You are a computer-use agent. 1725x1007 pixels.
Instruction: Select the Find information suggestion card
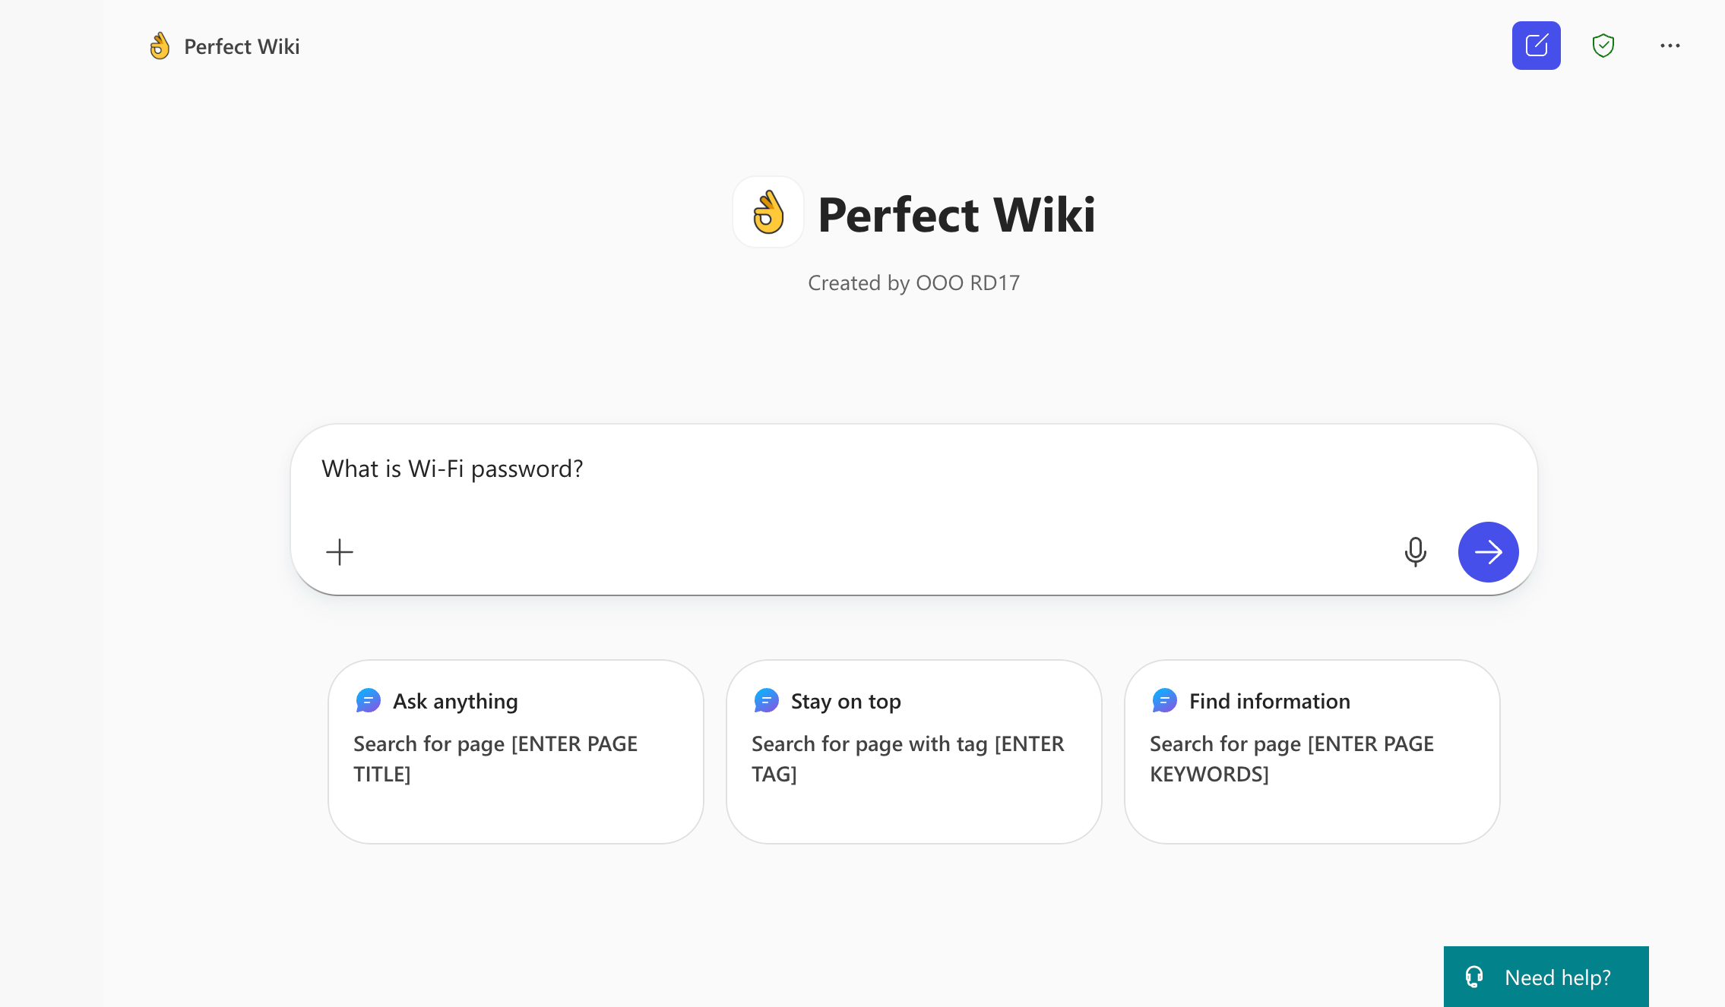pyautogui.click(x=1312, y=752)
